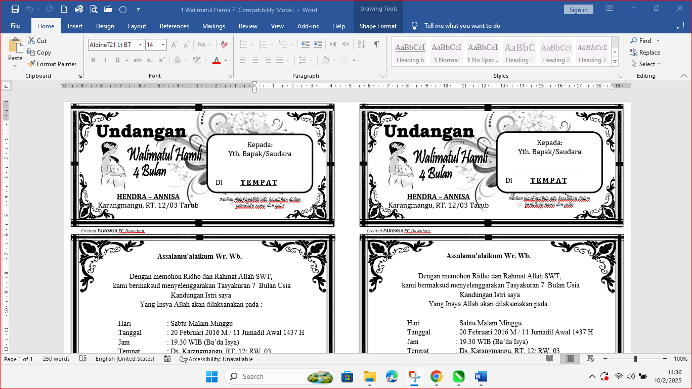This screenshot has height=389, width=692.
Task: Open Print Preview icon in title bar
Action: (94, 9)
